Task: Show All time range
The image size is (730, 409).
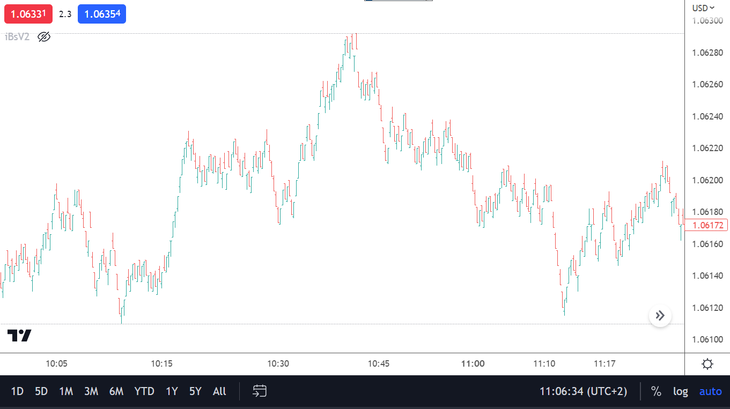Action: pos(219,391)
